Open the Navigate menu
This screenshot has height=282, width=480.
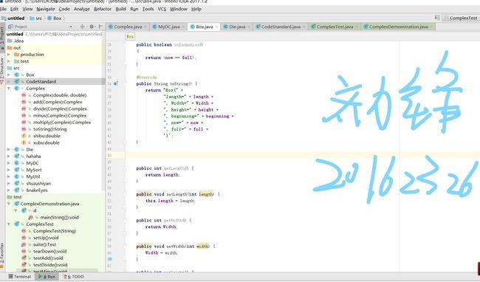[46, 9]
